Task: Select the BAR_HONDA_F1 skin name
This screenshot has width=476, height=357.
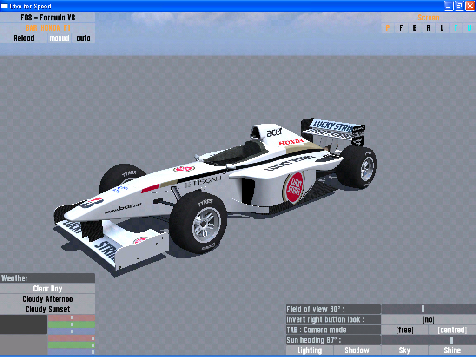Action: 48,28
